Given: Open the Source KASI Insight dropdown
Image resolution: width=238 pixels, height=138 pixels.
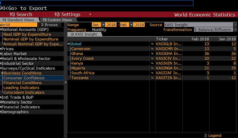Looking at the screenshot, I should click(235, 25).
